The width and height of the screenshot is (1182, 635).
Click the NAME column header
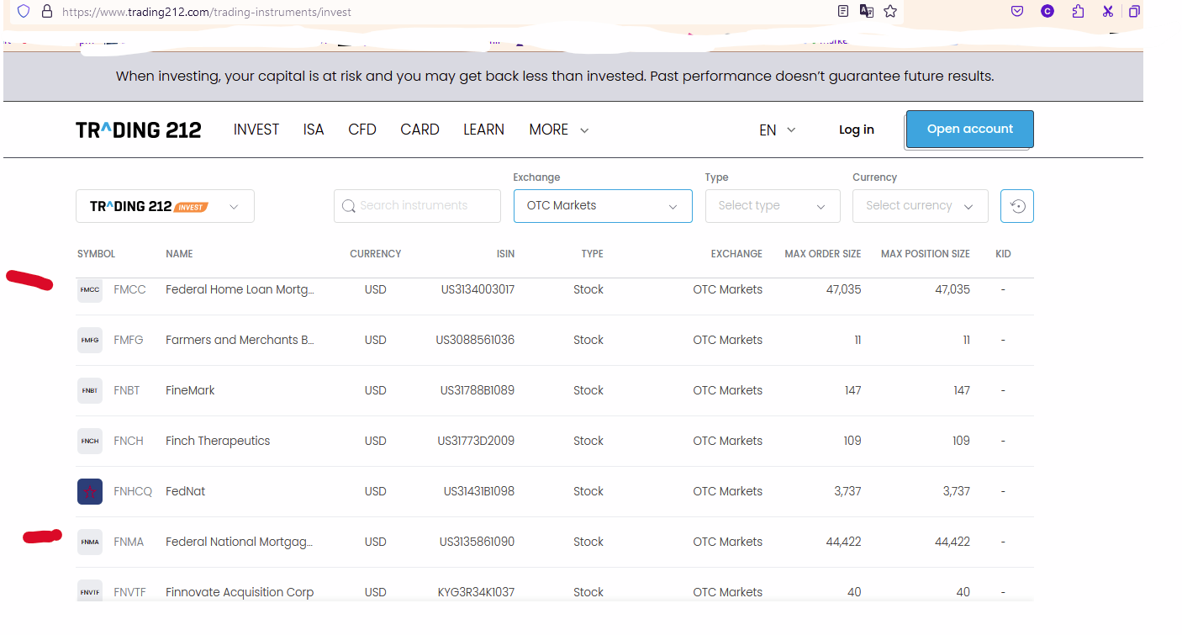pos(179,254)
